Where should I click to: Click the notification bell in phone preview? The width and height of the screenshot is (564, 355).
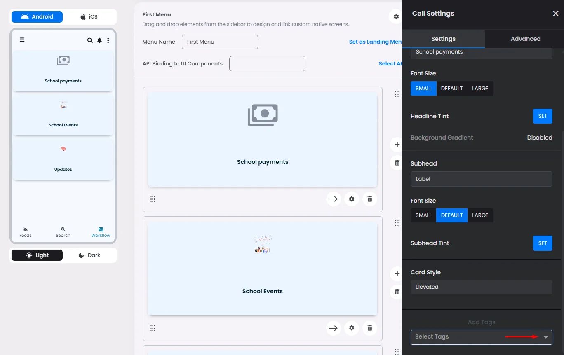(99, 40)
